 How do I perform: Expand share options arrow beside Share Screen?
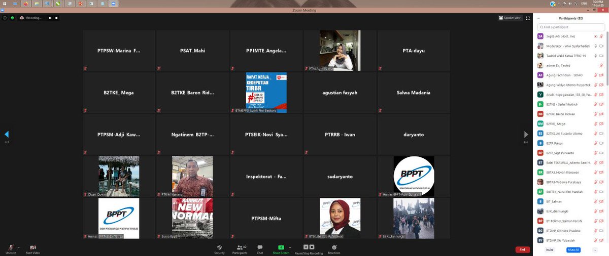click(289, 247)
